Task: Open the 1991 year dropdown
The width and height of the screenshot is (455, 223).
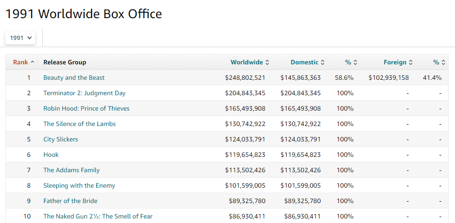Action: [x=20, y=38]
